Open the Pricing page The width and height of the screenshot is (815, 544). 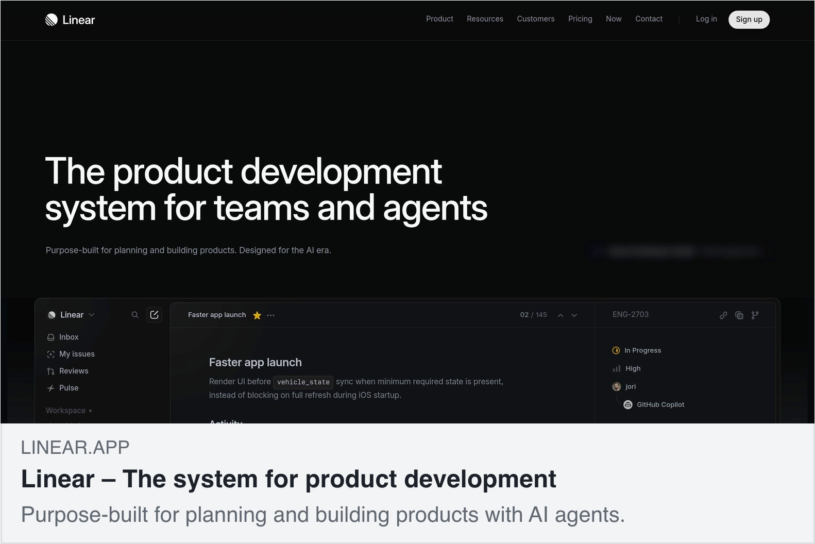click(x=580, y=19)
